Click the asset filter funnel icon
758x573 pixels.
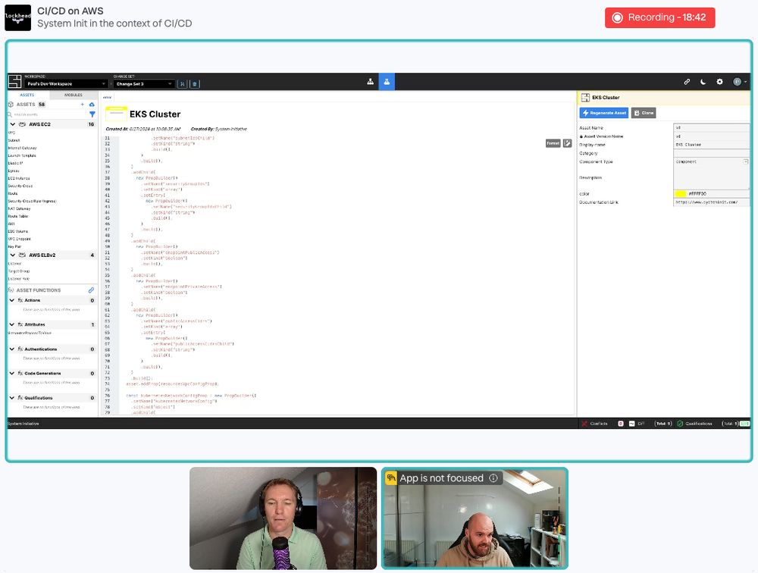92,114
